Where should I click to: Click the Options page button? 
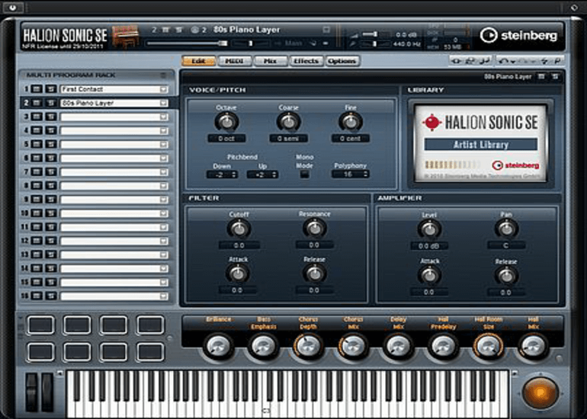(x=342, y=61)
